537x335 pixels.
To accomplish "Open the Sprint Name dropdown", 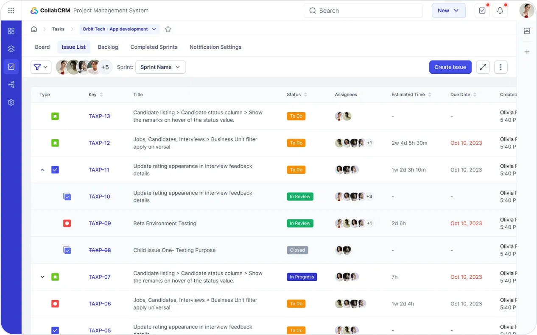I will point(160,67).
